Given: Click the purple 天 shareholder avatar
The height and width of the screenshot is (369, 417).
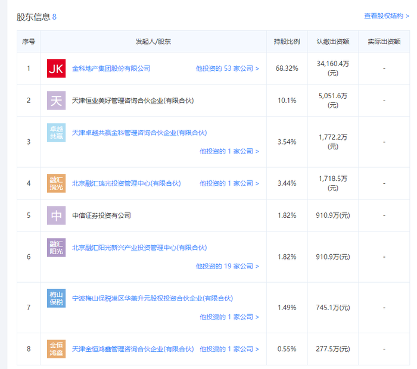Looking at the screenshot, I should (x=56, y=101).
